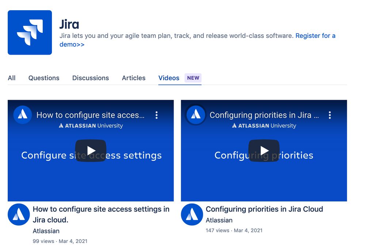
Task: Click the '99 views · Mar 4, 2021' text
Action: coord(60,241)
